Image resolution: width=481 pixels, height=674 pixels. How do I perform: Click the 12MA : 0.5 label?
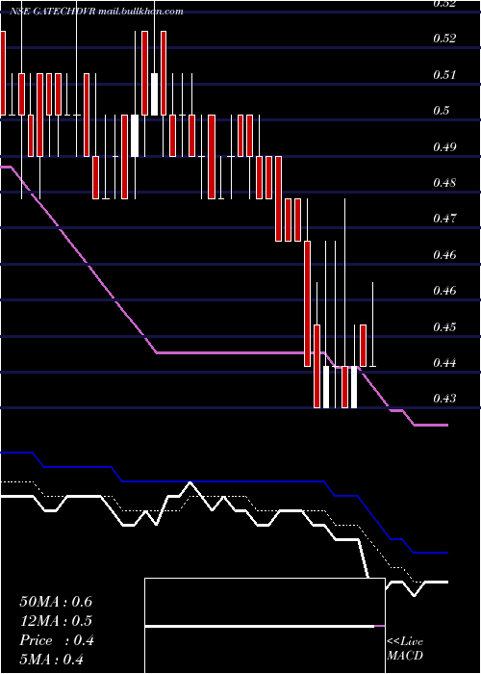click(x=56, y=621)
